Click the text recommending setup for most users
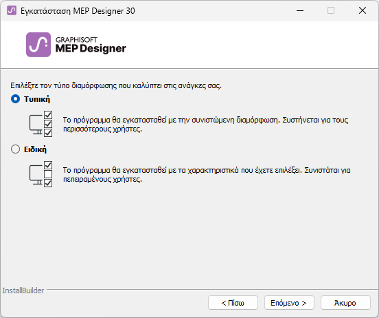The width and height of the screenshot is (379, 318). click(x=205, y=125)
